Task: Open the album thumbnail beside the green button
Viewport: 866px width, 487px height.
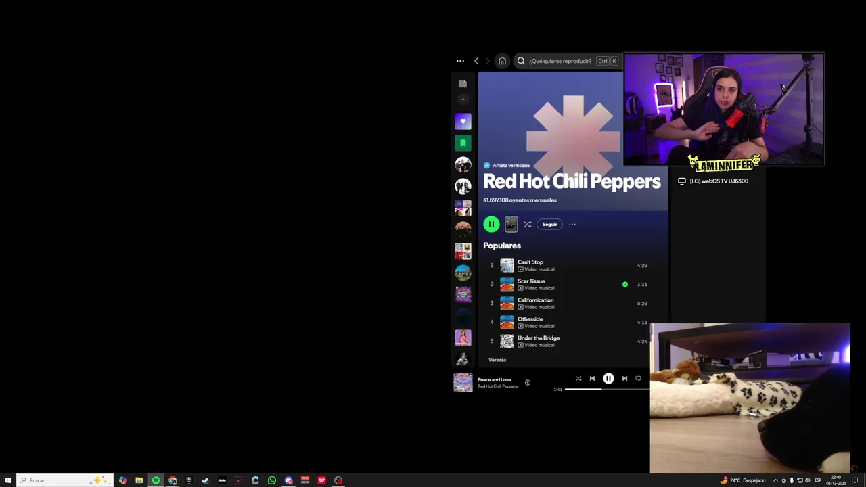Action: tap(511, 224)
